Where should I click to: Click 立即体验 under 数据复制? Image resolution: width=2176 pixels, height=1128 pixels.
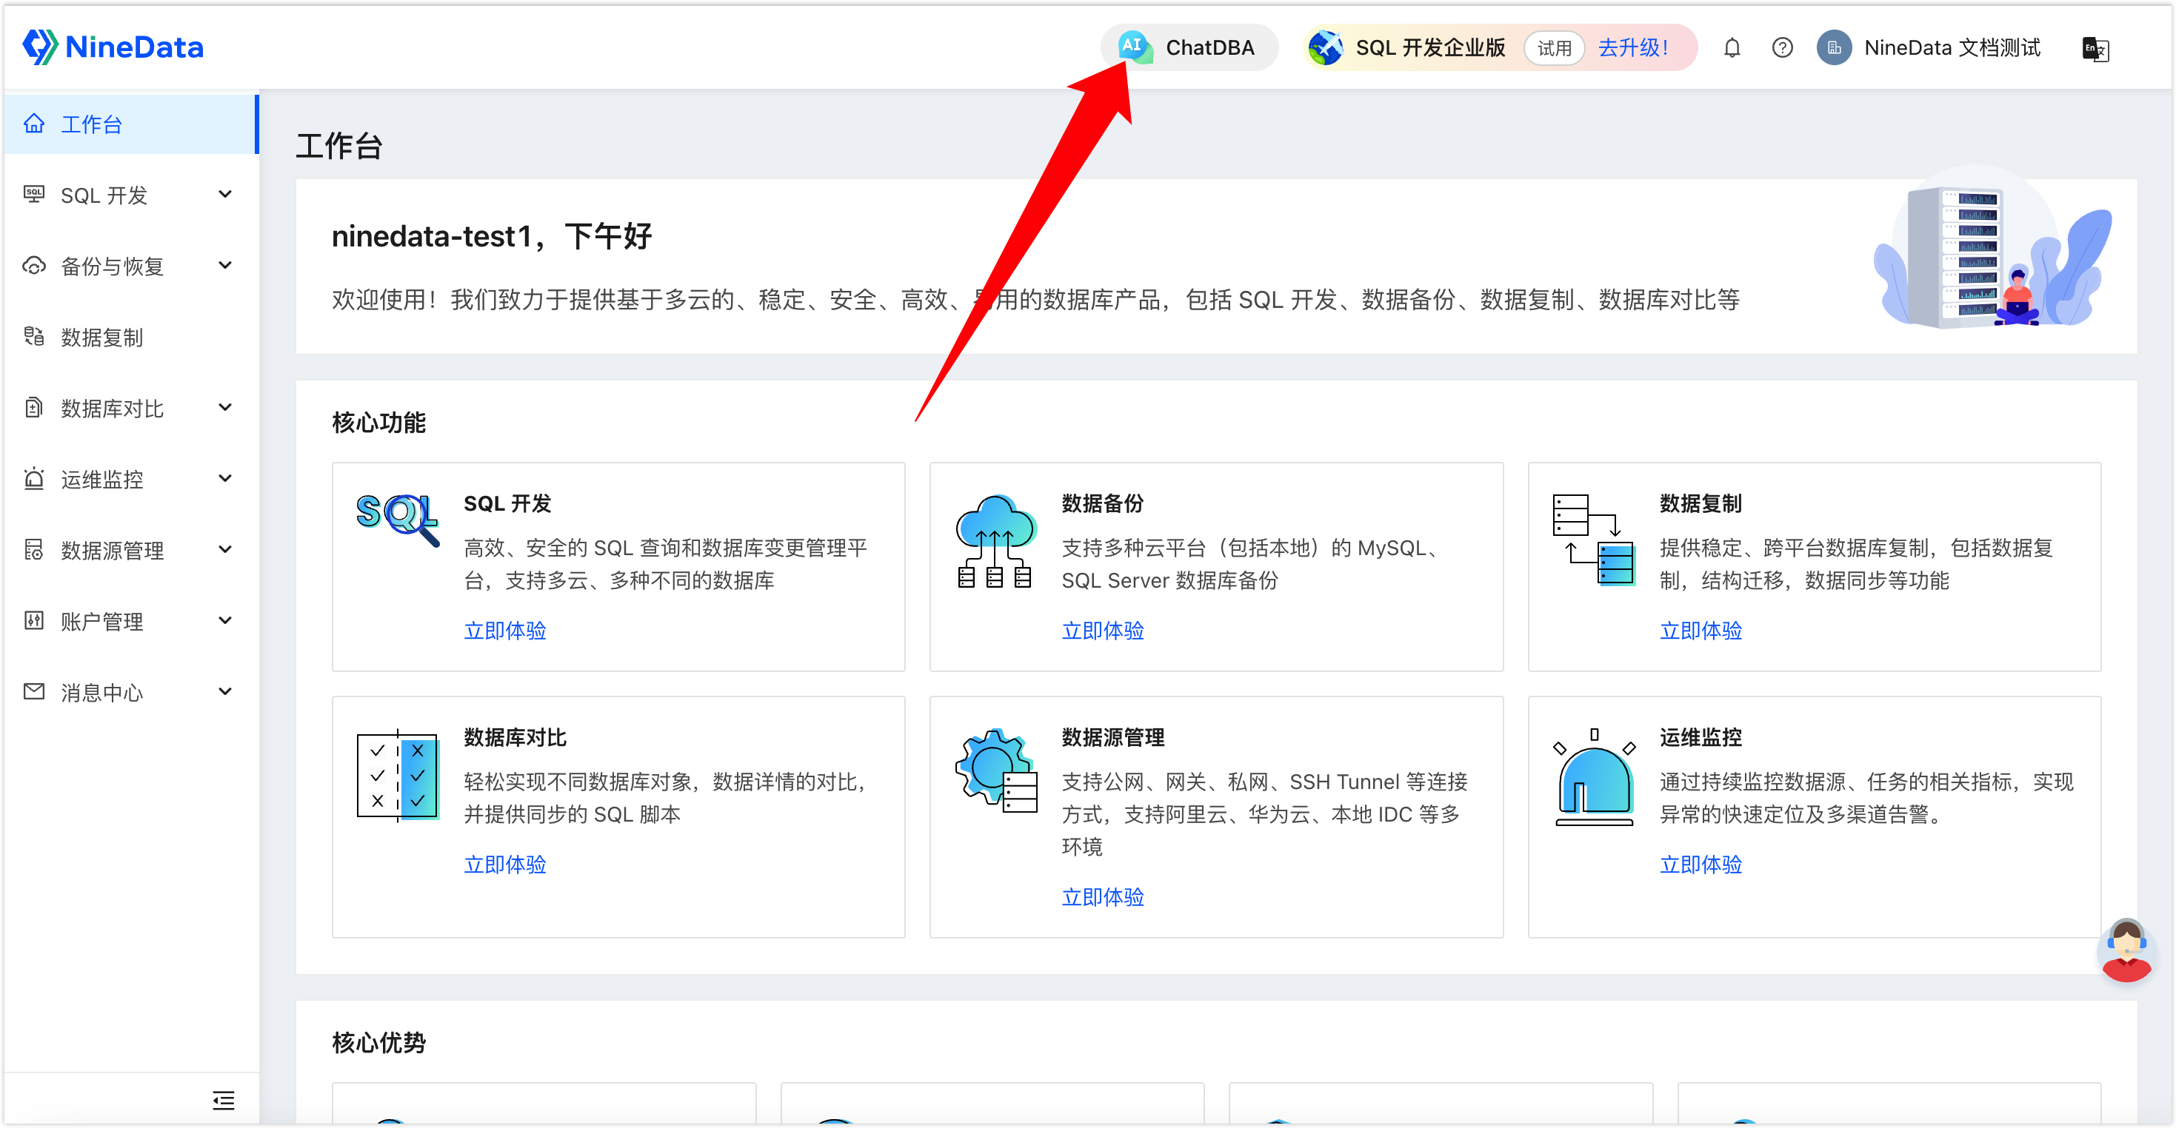[x=1701, y=631]
